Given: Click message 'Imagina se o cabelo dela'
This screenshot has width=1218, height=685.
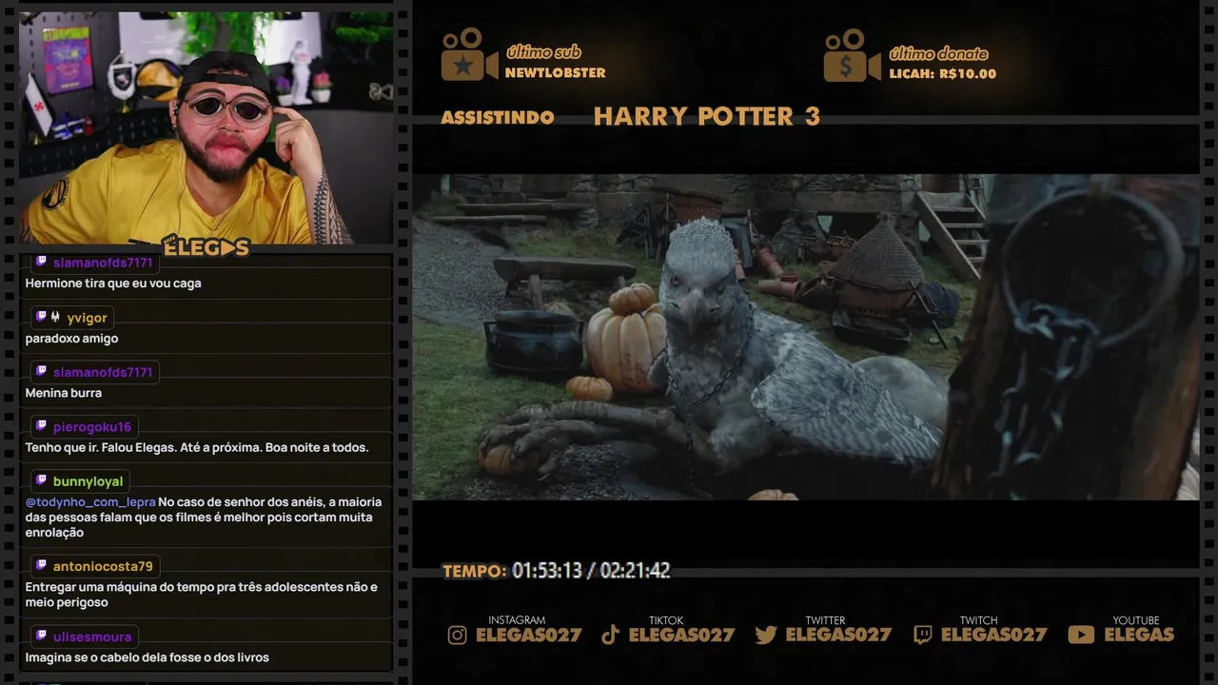Looking at the screenshot, I should pyautogui.click(x=147, y=657).
